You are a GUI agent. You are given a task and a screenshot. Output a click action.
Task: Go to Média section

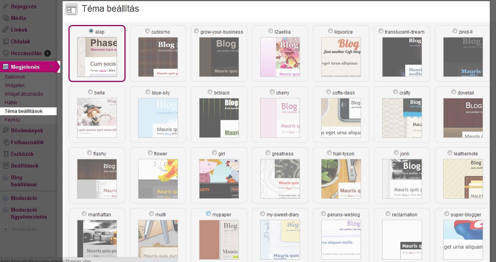tap(18, 18)
